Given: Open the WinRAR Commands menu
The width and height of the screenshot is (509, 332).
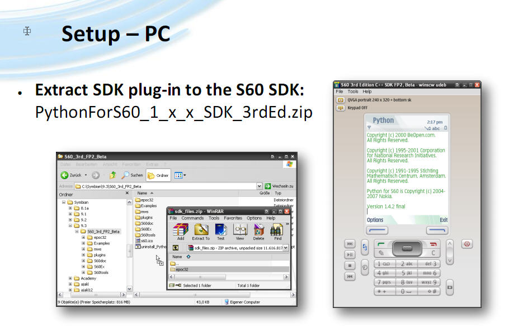Looking at the screenshot, I should coord(192,218).
